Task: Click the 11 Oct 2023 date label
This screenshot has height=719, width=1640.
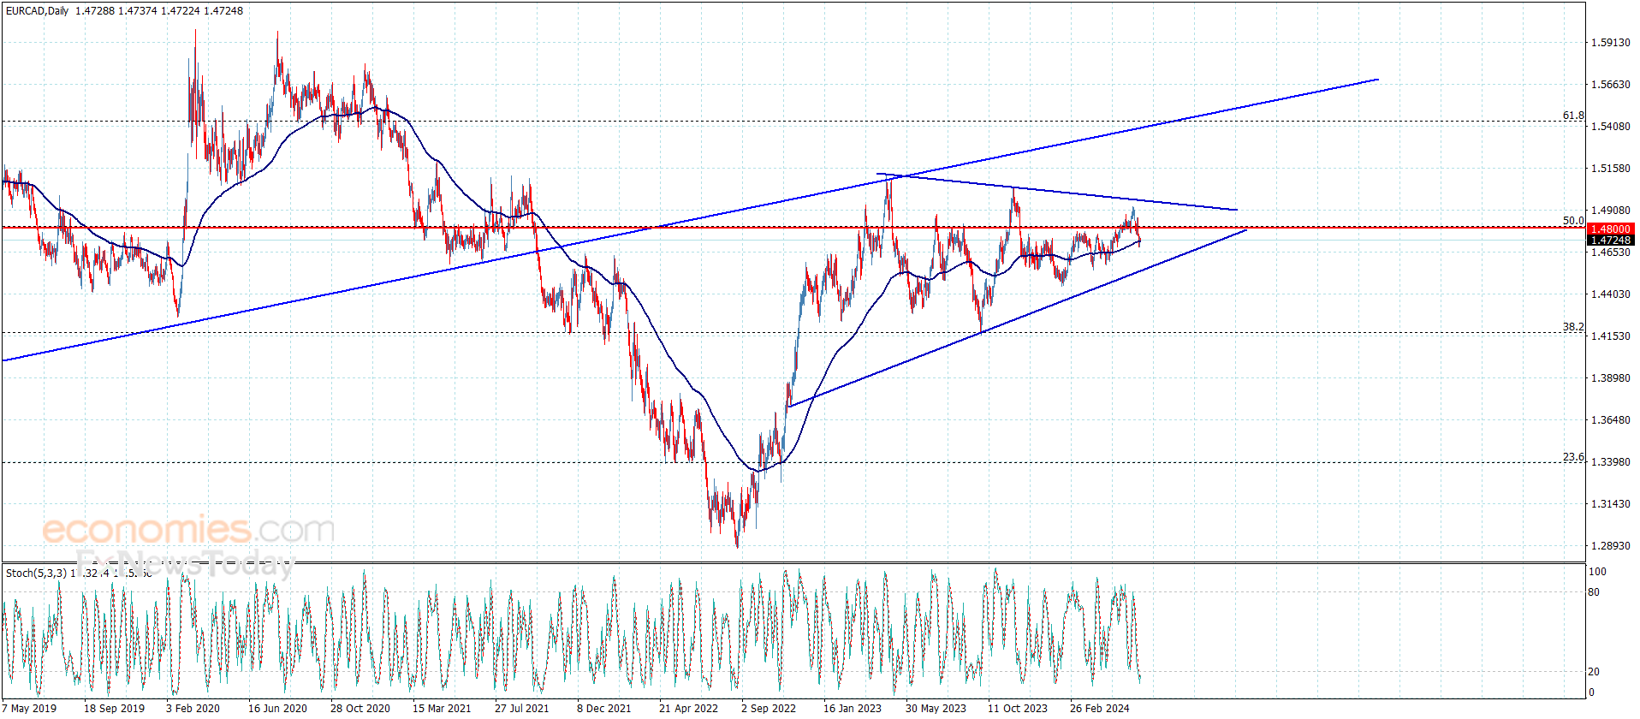Action: pos(1018,709)
